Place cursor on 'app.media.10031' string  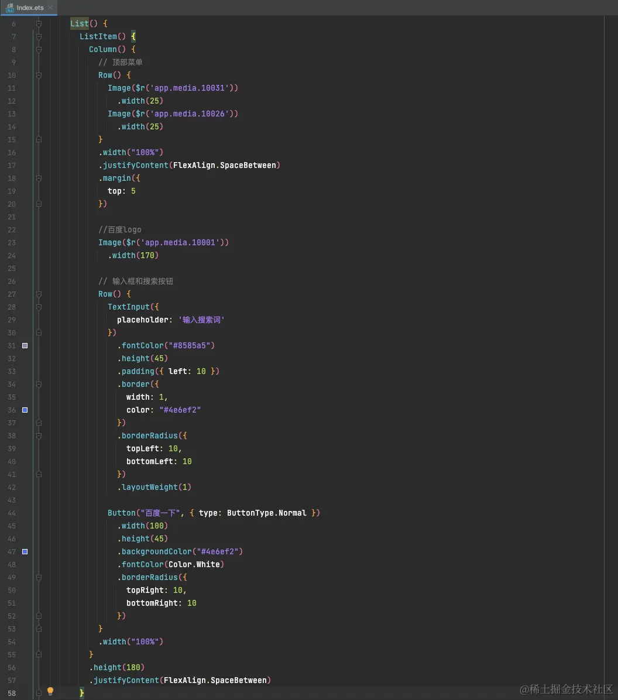pyautogui.click(x=190, y=88)
